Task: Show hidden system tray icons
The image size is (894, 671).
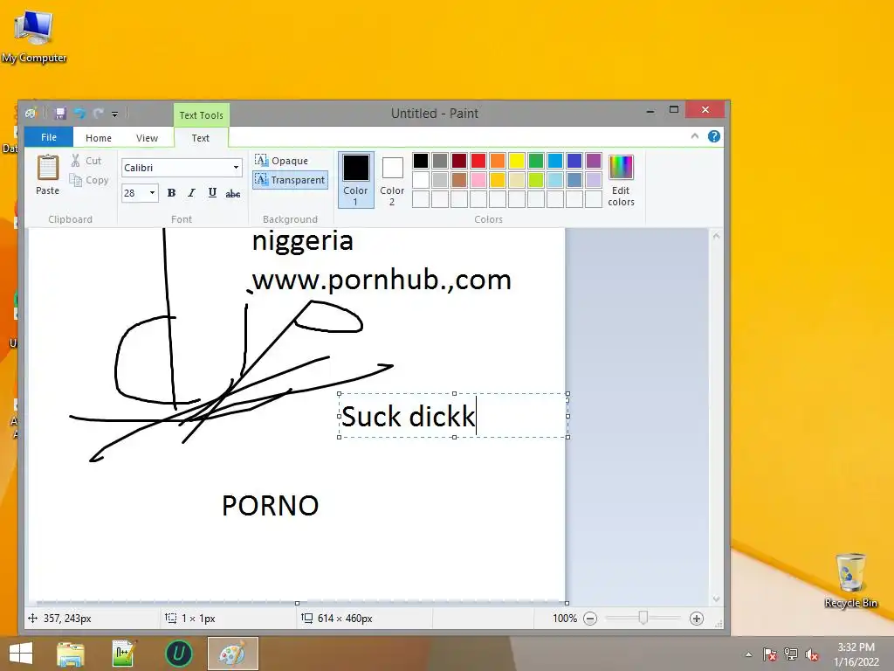Action: click(748, 654)
